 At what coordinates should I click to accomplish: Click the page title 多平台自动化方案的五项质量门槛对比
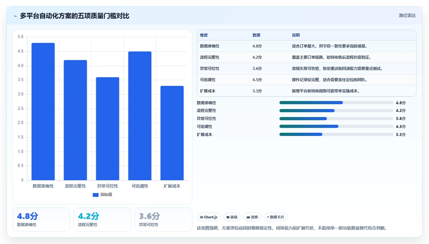[x=74, y=16]
